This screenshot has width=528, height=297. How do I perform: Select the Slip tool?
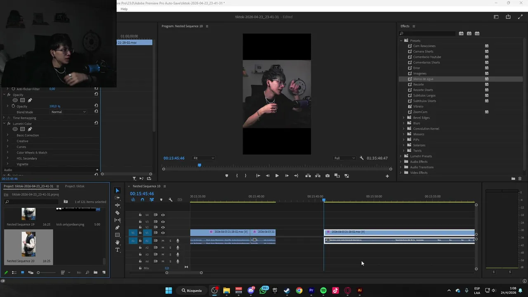tap(117, 220)
